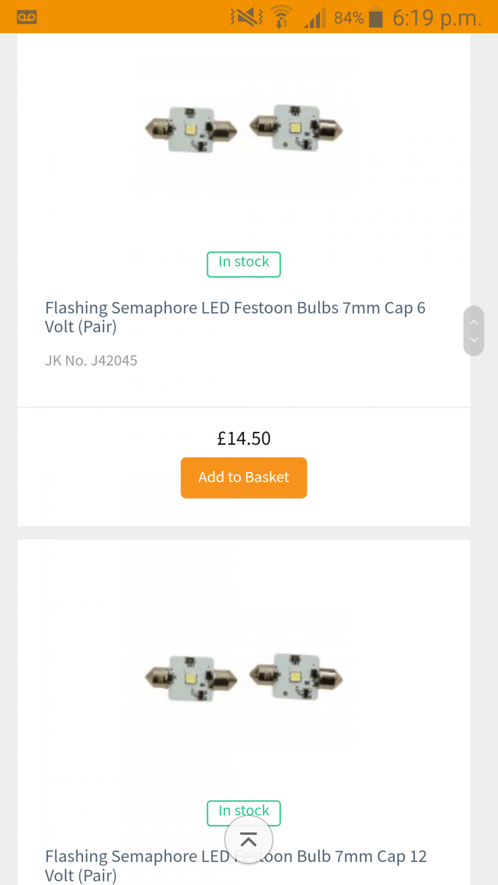Click the left bulb in 6 Volt image
This screenshot has width=498, height=885.
click(191, 130)
